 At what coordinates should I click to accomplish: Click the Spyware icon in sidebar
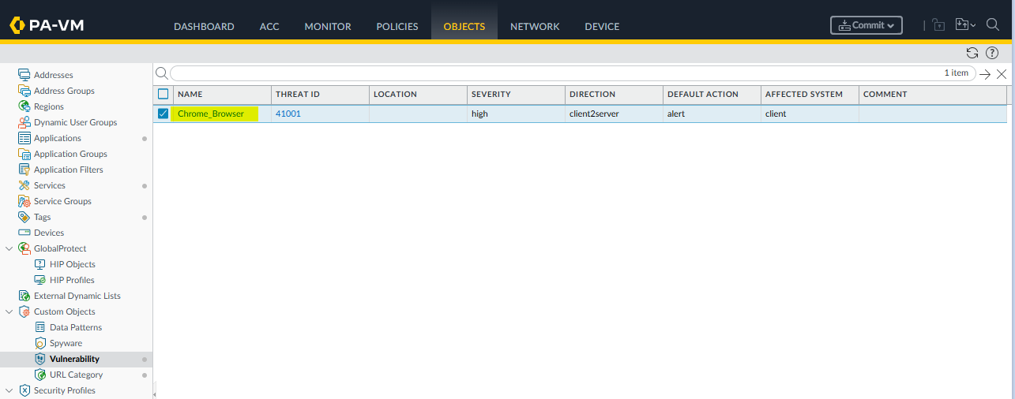coord(40,343)
